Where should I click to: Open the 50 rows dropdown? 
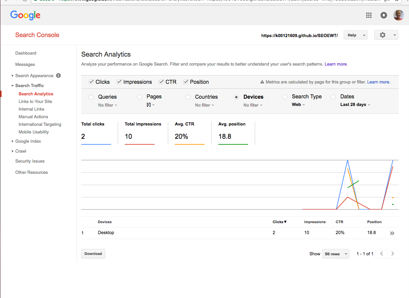[336, 254]
